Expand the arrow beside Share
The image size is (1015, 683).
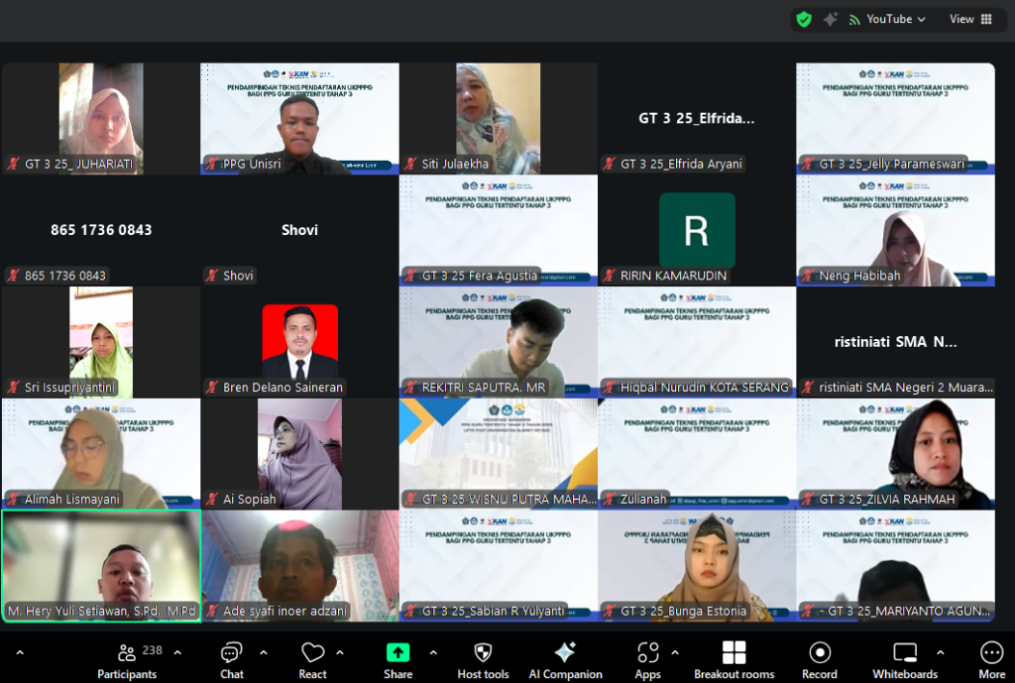coord(433,652)
